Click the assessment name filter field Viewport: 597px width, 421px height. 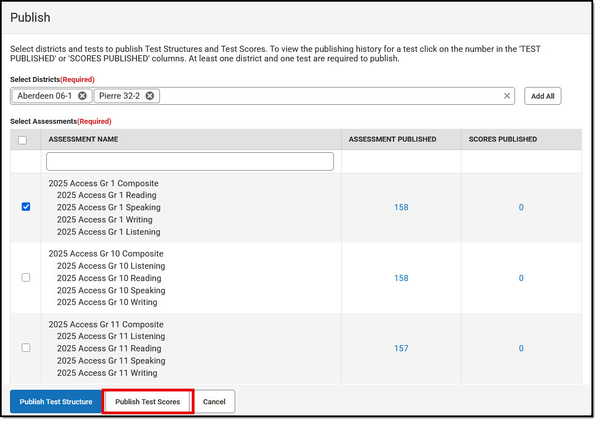190,161
